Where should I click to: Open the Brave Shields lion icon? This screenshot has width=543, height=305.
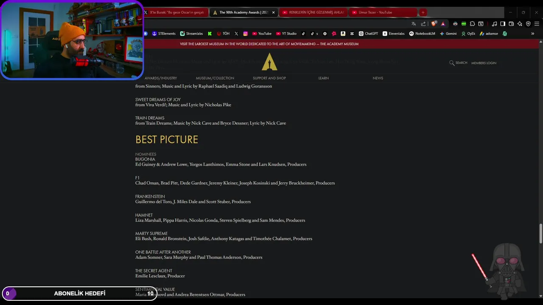coord(434,24)
